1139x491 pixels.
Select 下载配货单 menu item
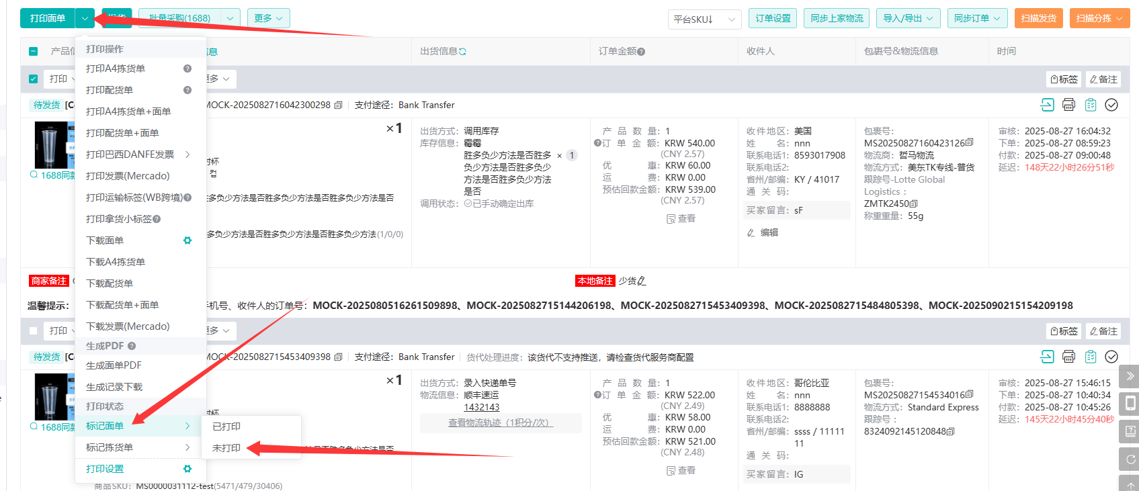click(x=110, y=283)
